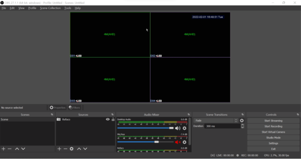The width and height of the screenshot is (301, 159).
Task: Click the Audio Mixer vertical scrollbar
Action: coord(190,131)
